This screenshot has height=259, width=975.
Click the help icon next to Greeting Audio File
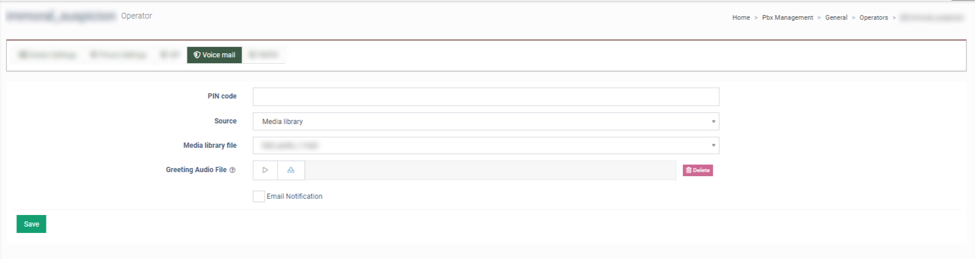233,170
